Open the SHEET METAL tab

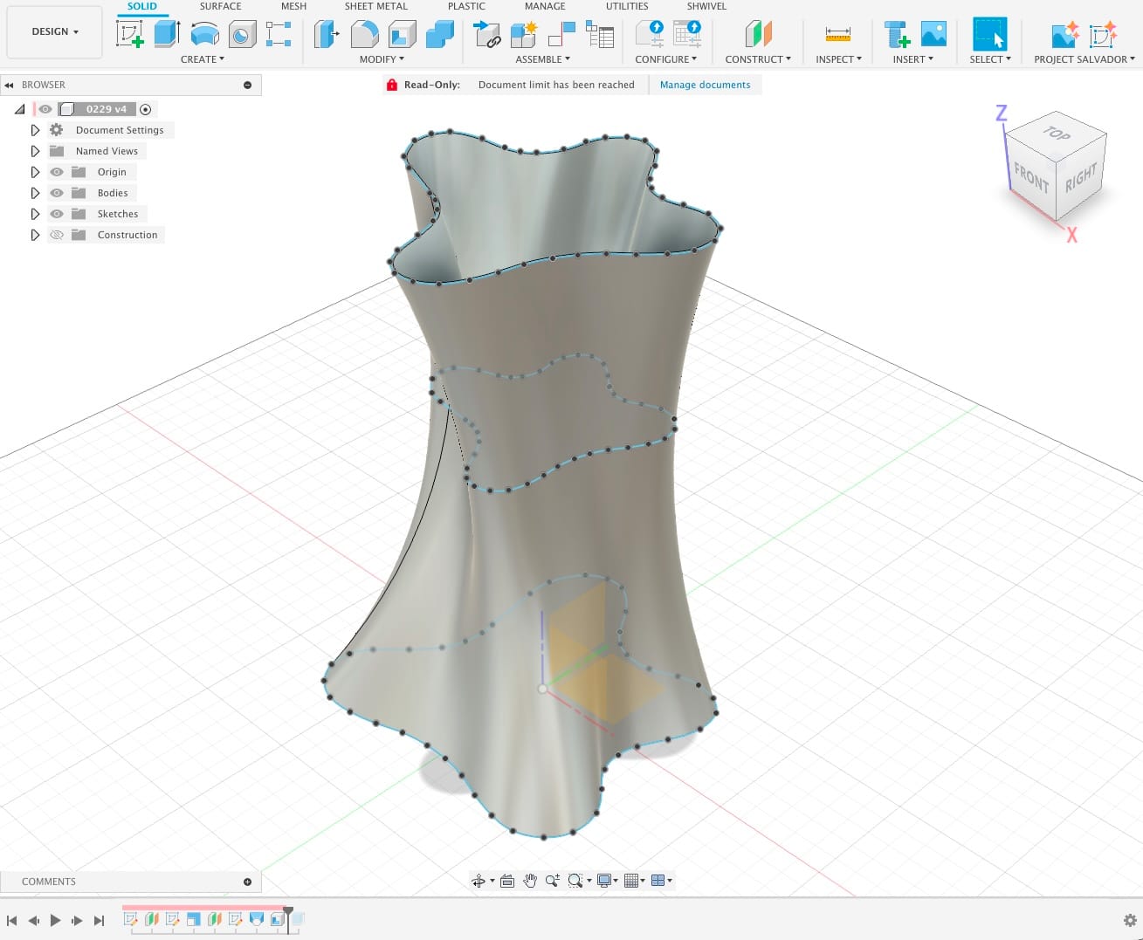[375, 6]
